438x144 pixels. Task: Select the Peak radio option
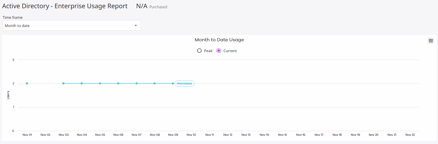pos(199,51)
